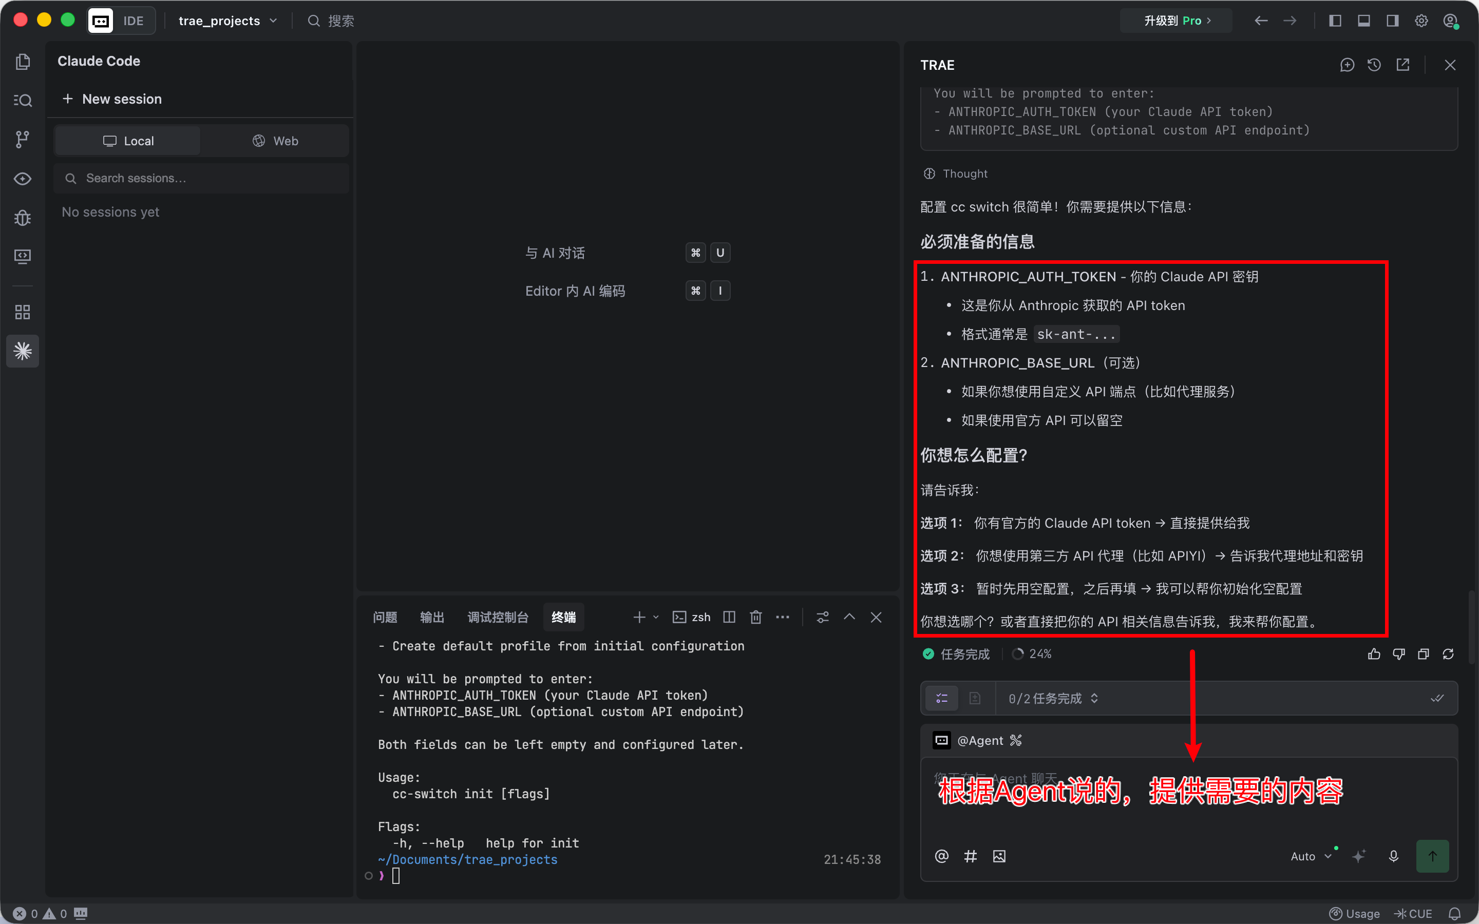
Task: Open terminal more actions ellipsis
Action: (x=783, y=617)
